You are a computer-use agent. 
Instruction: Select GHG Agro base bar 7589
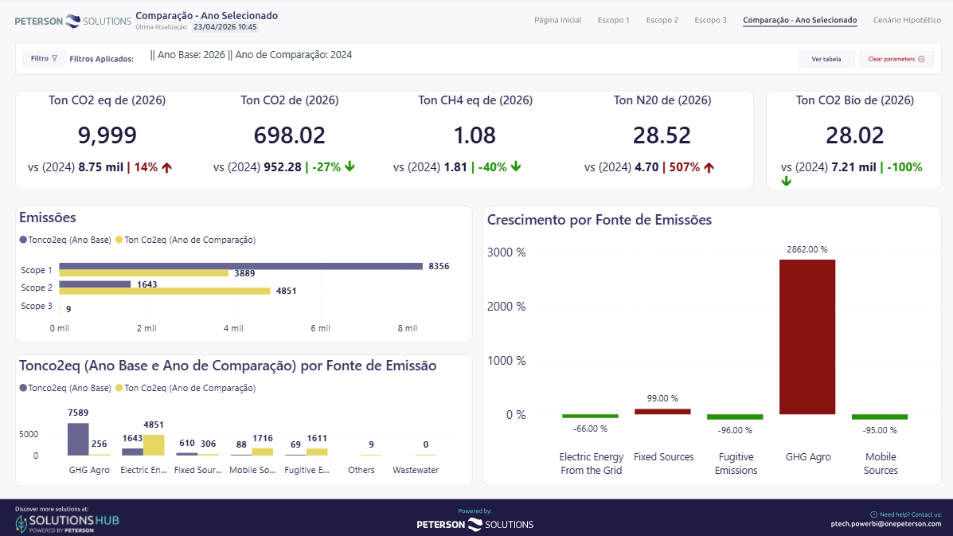(x=78, y=439)
